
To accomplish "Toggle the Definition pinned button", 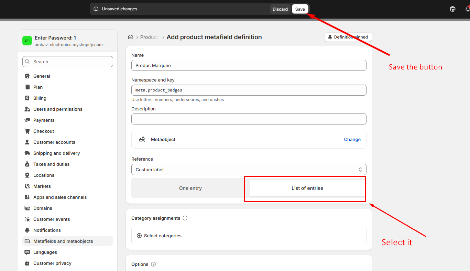I will pos(348,37).
